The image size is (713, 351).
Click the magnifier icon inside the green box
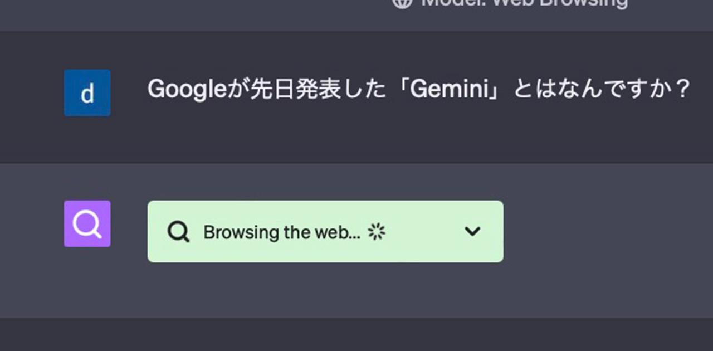pos(179,232)
